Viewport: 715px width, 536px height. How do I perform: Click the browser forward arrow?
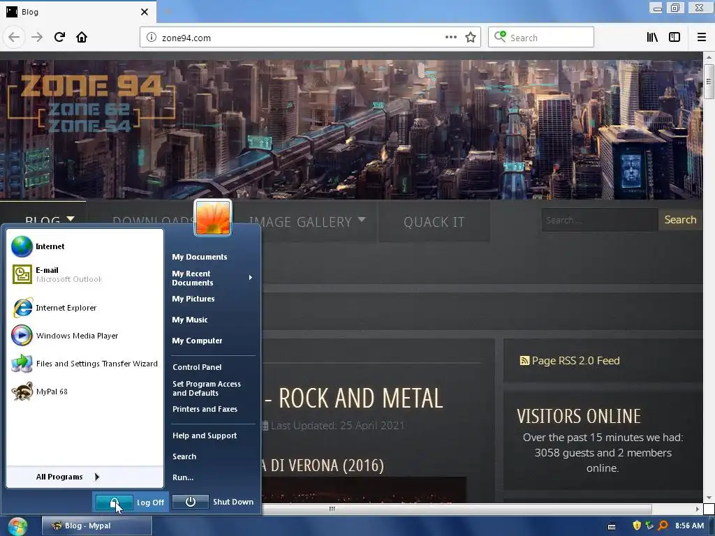pos(37,38)
